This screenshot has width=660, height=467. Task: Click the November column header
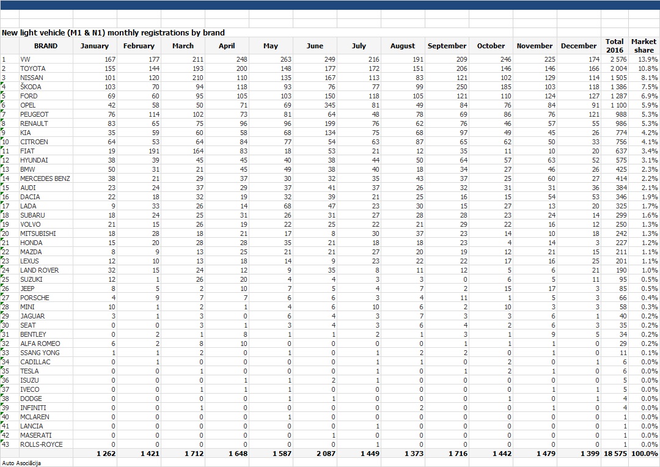click(x=535, y=46)
